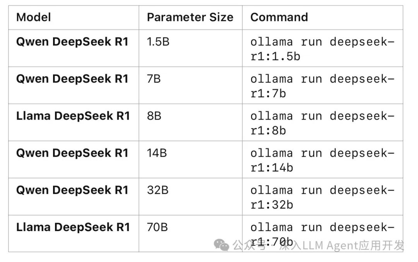Click Llama DeepSeek R1 in 8B row
The height and width of the screenshot is (262, 418).
coord(73,116)
